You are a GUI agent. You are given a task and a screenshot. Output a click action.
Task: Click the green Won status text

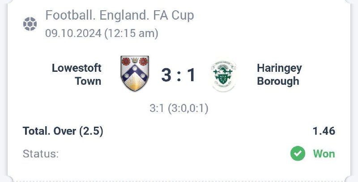click(x=324, y=154)
